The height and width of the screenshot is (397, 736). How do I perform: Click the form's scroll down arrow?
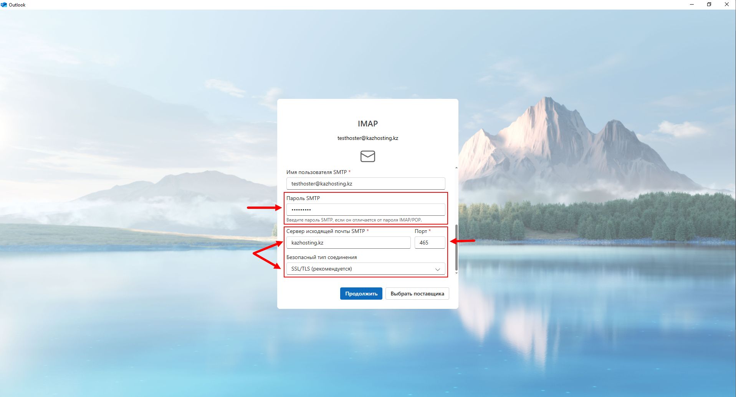[x=456, y=273]
